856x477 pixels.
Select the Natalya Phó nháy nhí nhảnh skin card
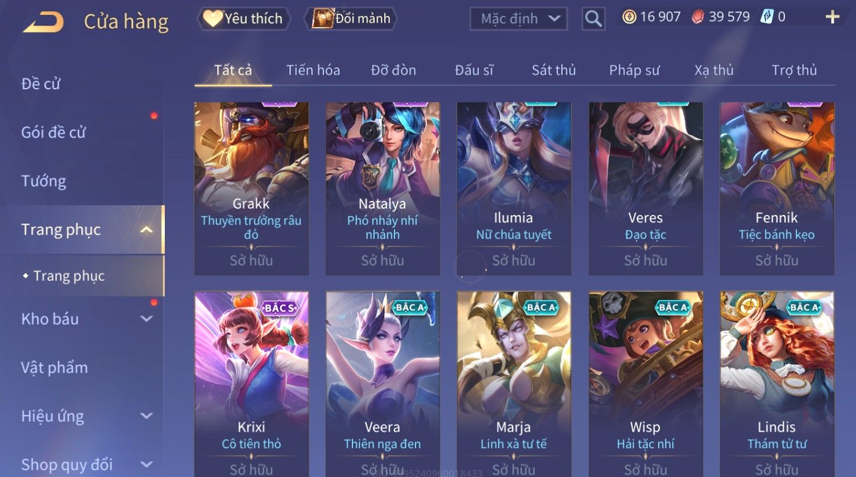pyautogui.click(x=383, y=189)
